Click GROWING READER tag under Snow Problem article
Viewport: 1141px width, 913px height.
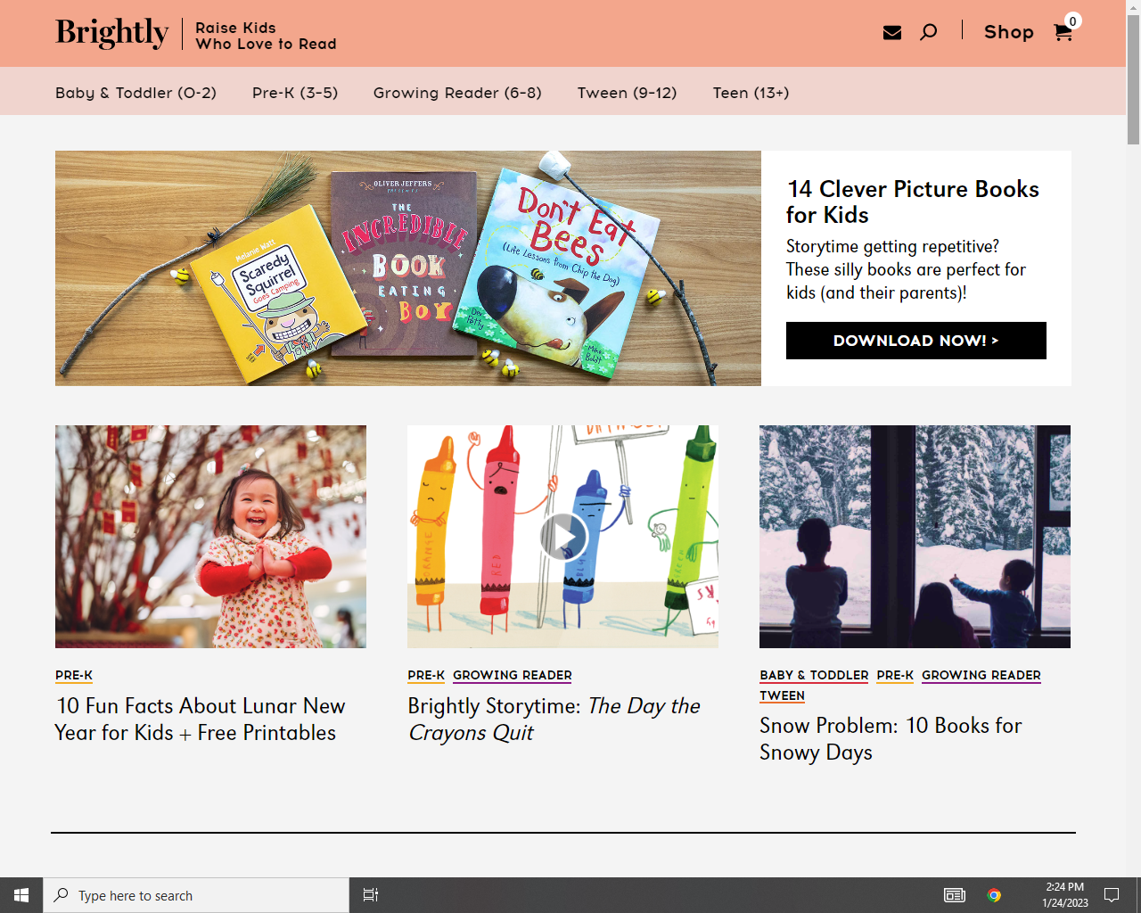(981, 676)
